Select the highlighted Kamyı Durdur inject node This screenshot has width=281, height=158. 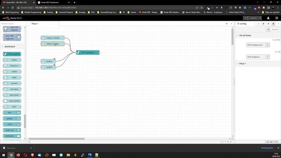tap(53, 44)
